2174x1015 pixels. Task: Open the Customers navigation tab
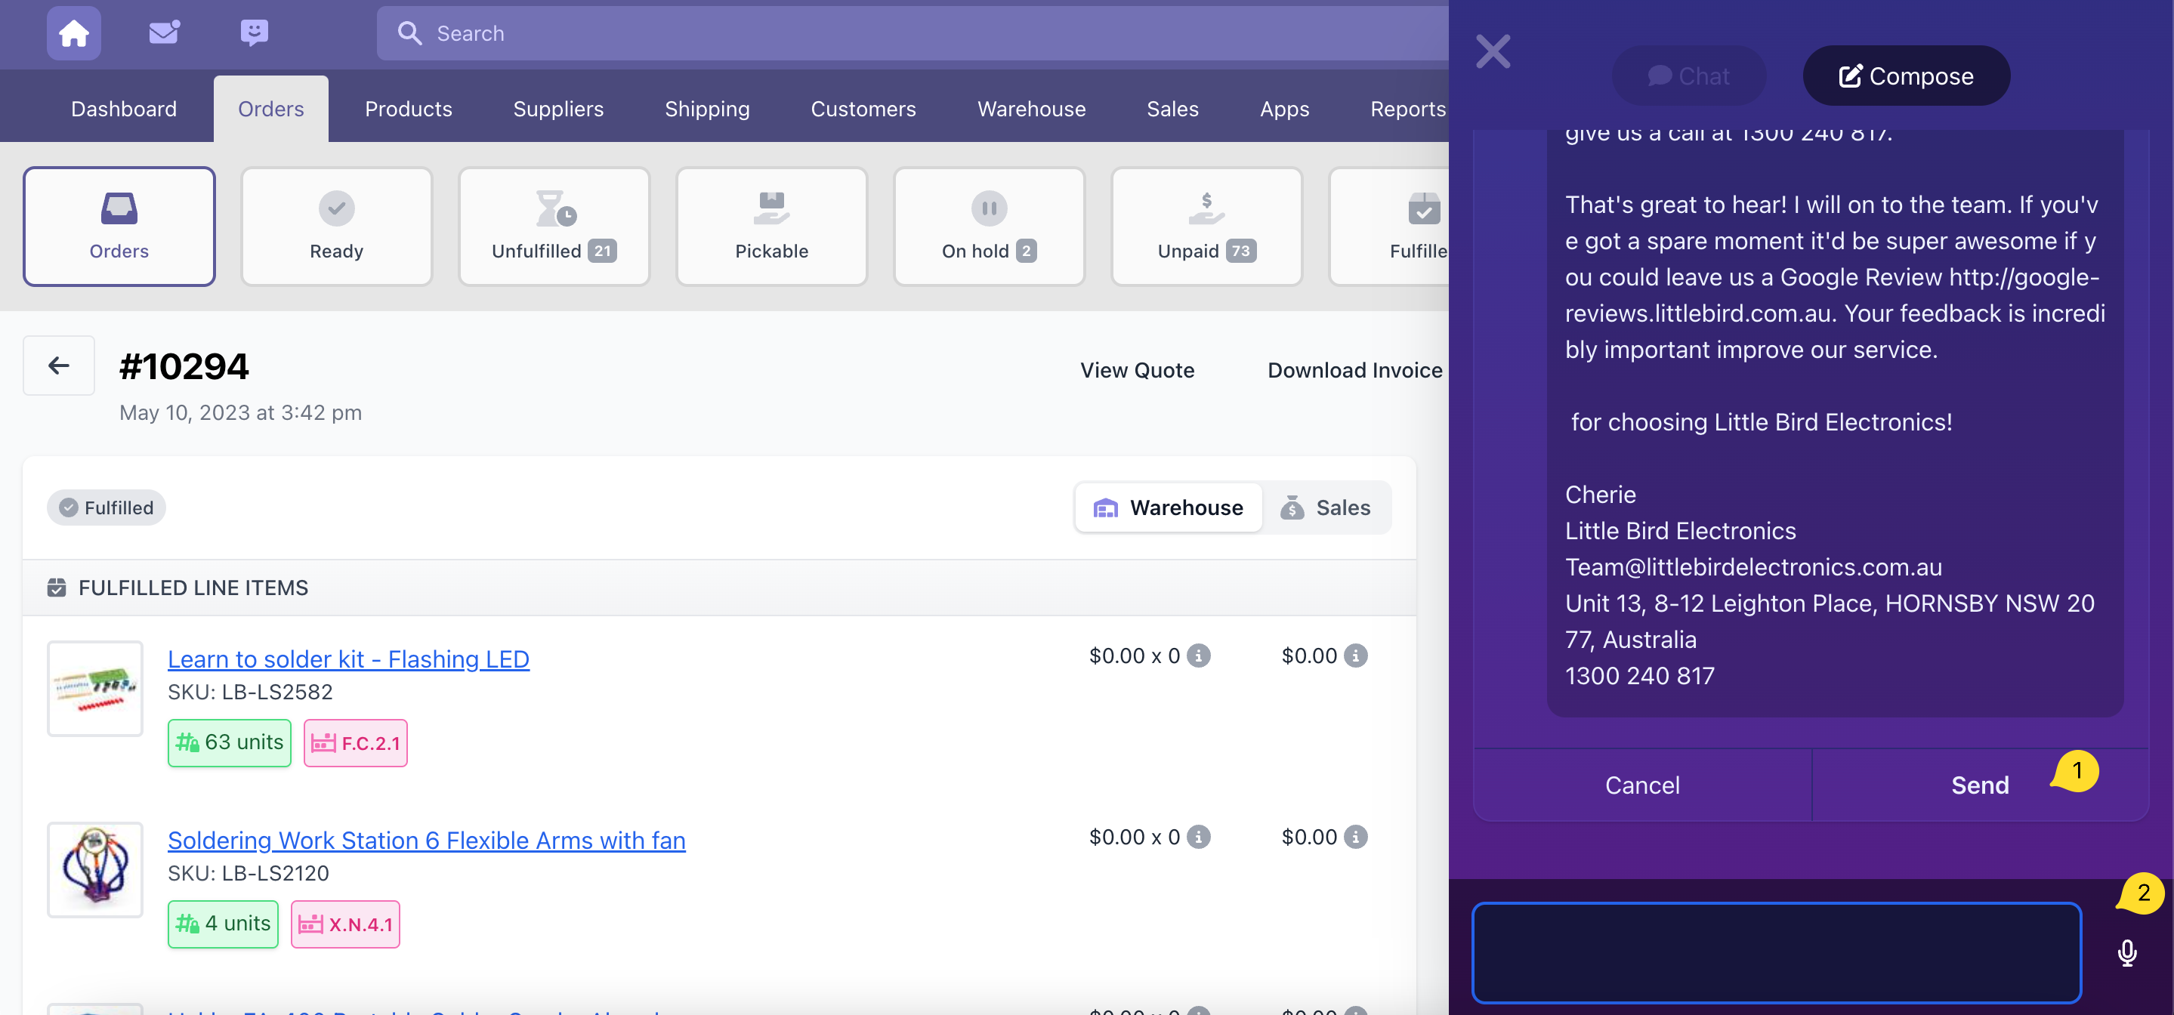tap(863, 109)
